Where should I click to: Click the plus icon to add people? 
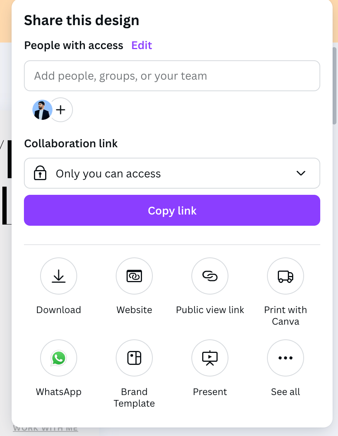[61, 110]
